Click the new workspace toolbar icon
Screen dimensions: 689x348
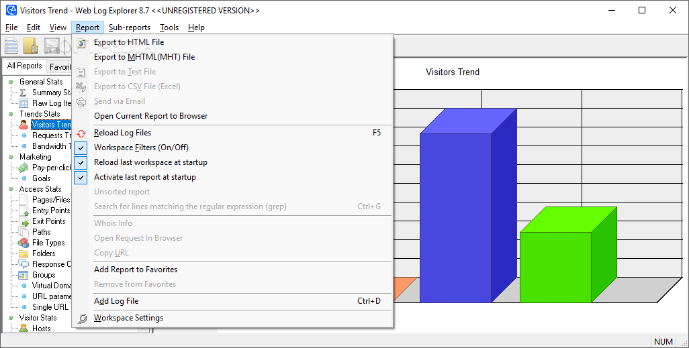pyautogui.click(x=11, y=46)
